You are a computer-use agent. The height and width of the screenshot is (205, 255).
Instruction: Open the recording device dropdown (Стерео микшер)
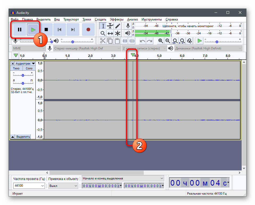(x=87, y=48)
